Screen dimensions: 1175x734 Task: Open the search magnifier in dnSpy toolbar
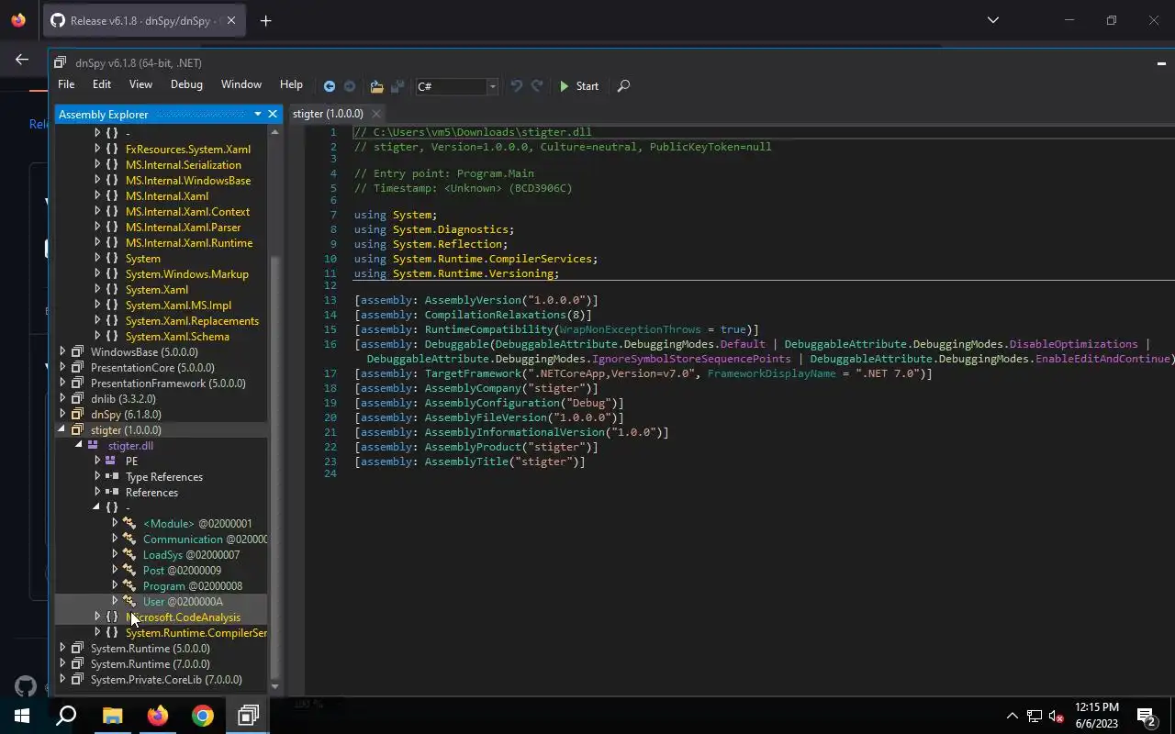[x=623, y=86]
